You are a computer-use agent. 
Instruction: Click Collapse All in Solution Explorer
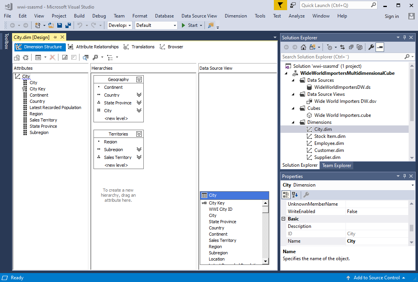[351, 47]
